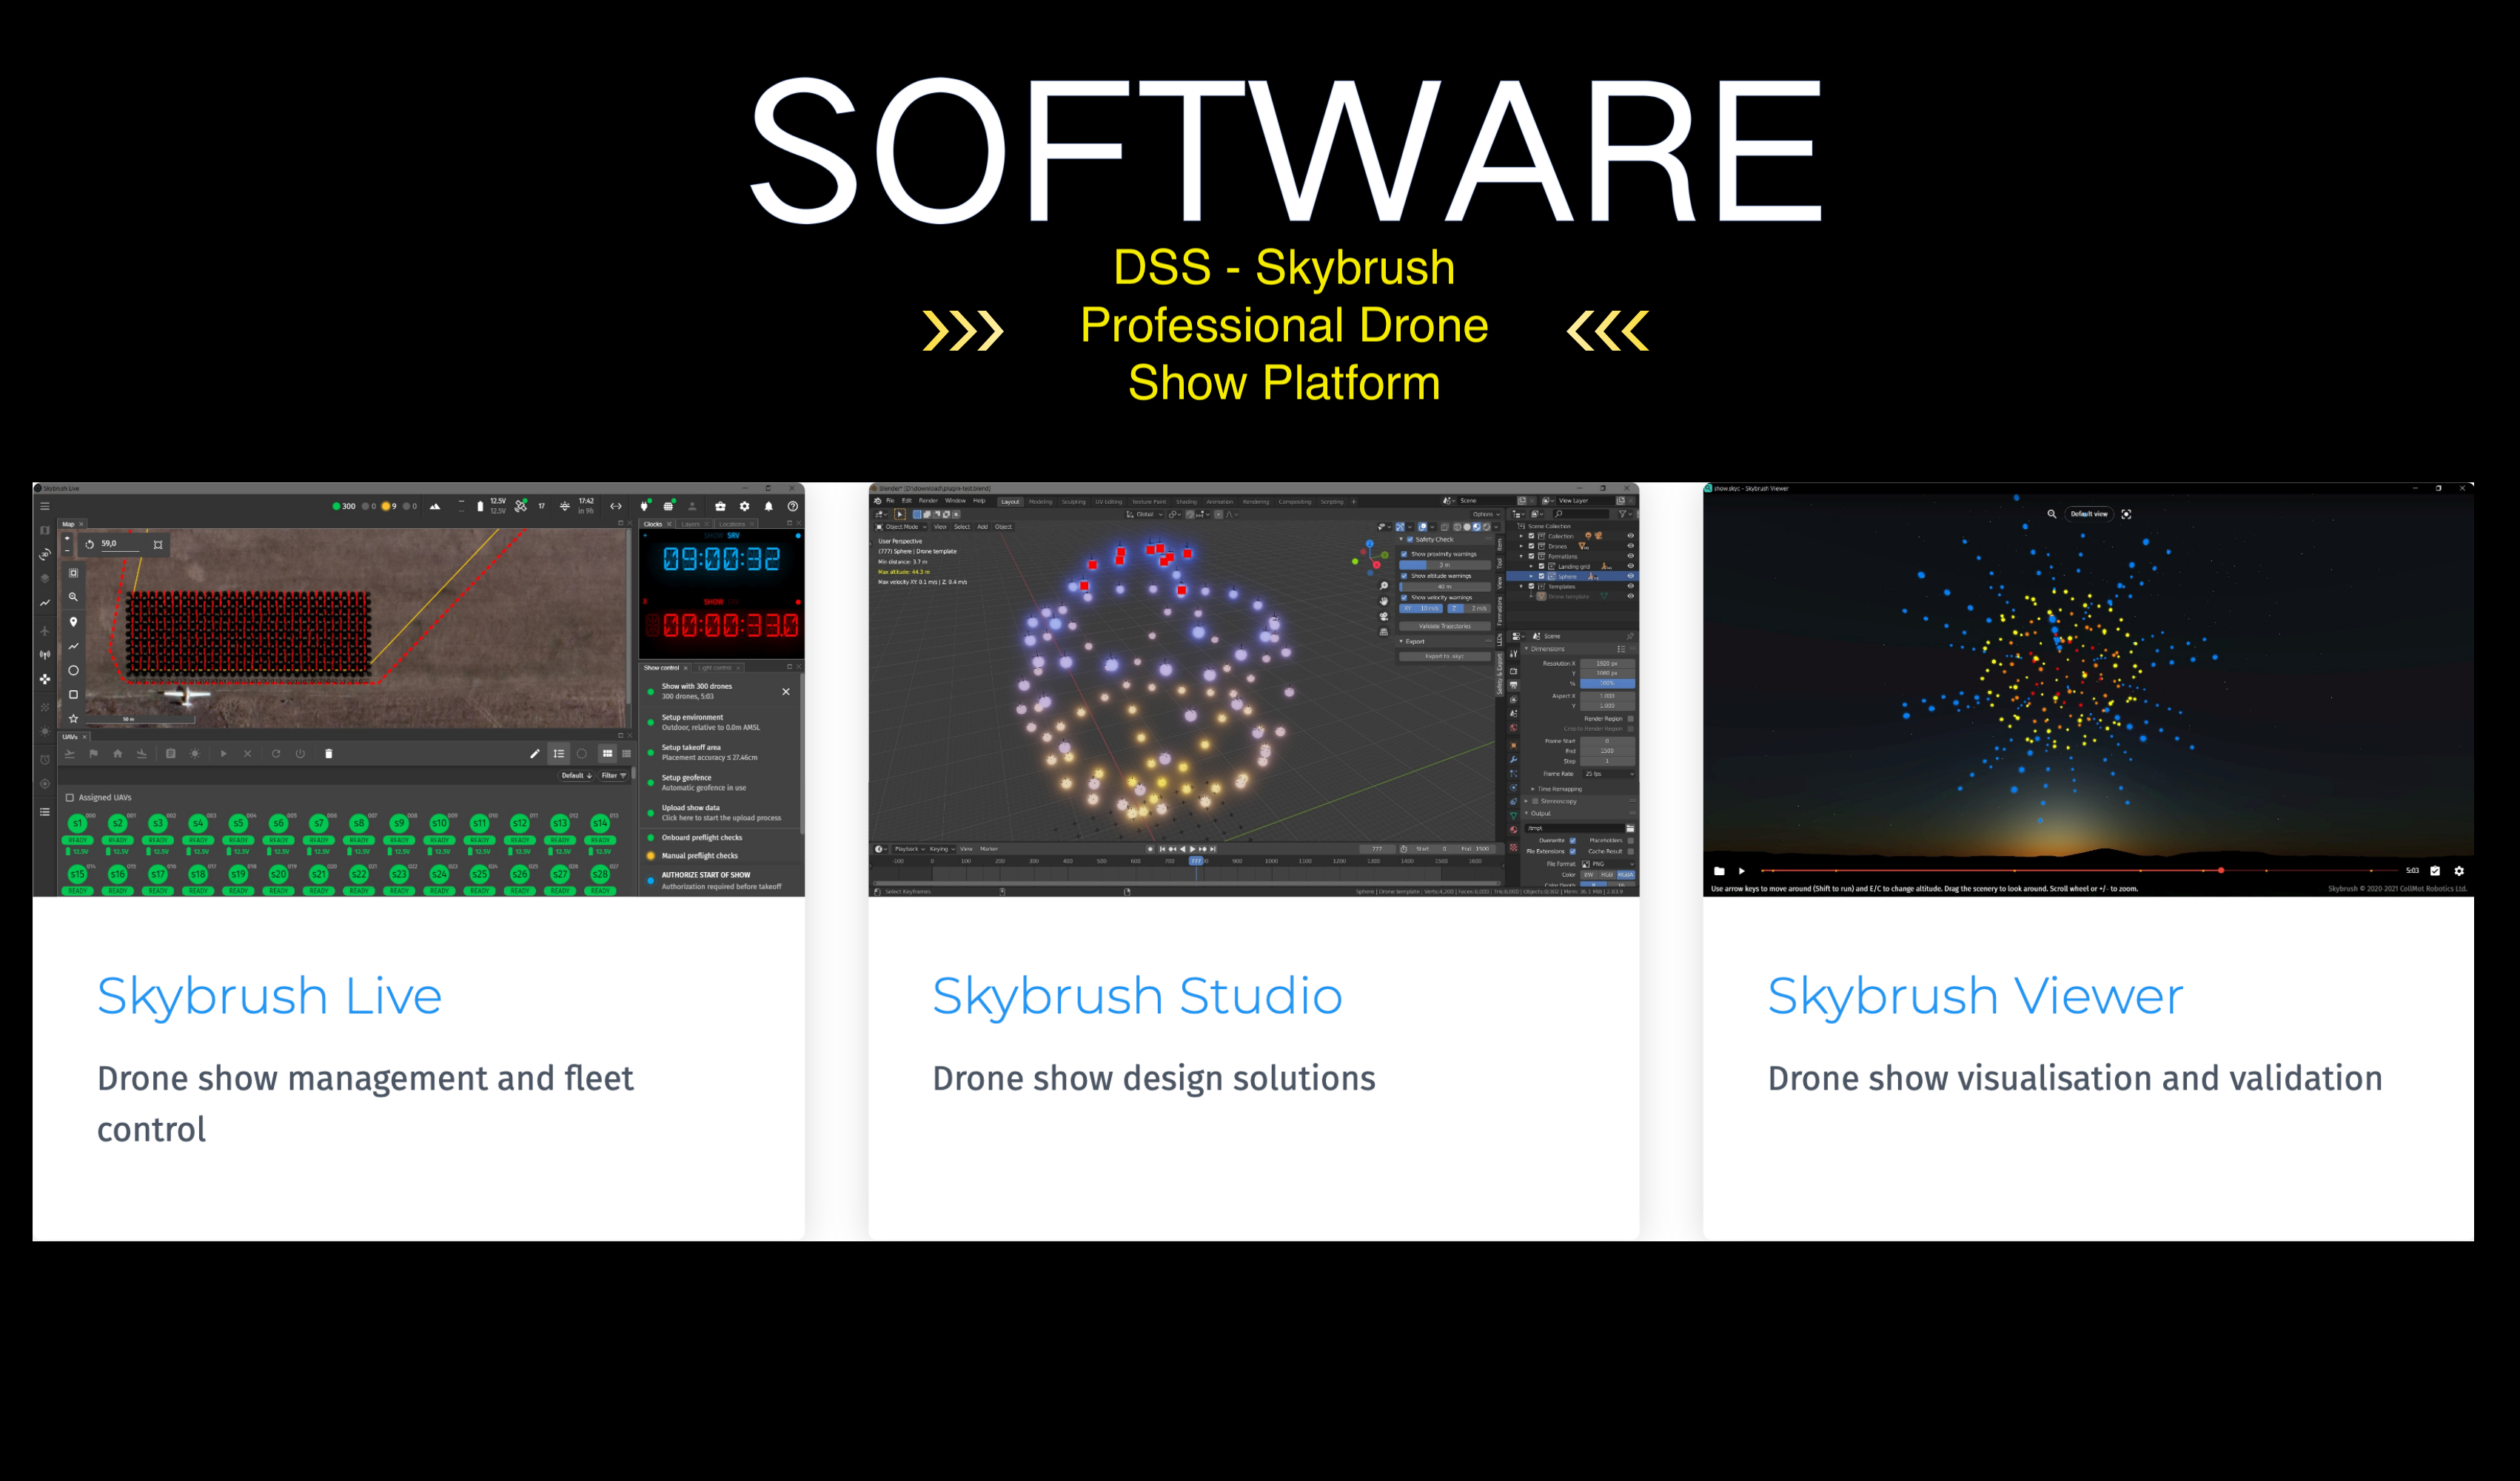Toggle Overwrite checkbox in Blender Output

1573,840
